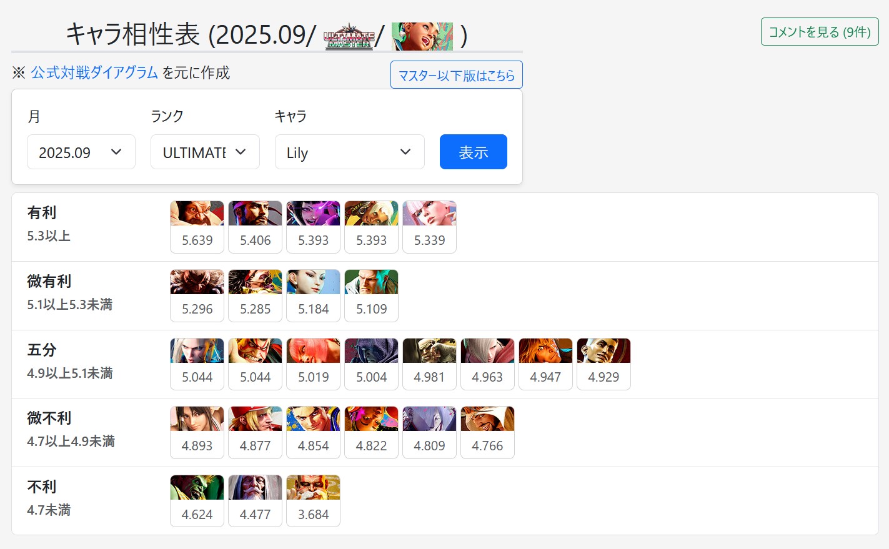This screenshot has width=889, height=549.
Task: Switch to マスター以下版はこちら version
Action: point(457,75)
